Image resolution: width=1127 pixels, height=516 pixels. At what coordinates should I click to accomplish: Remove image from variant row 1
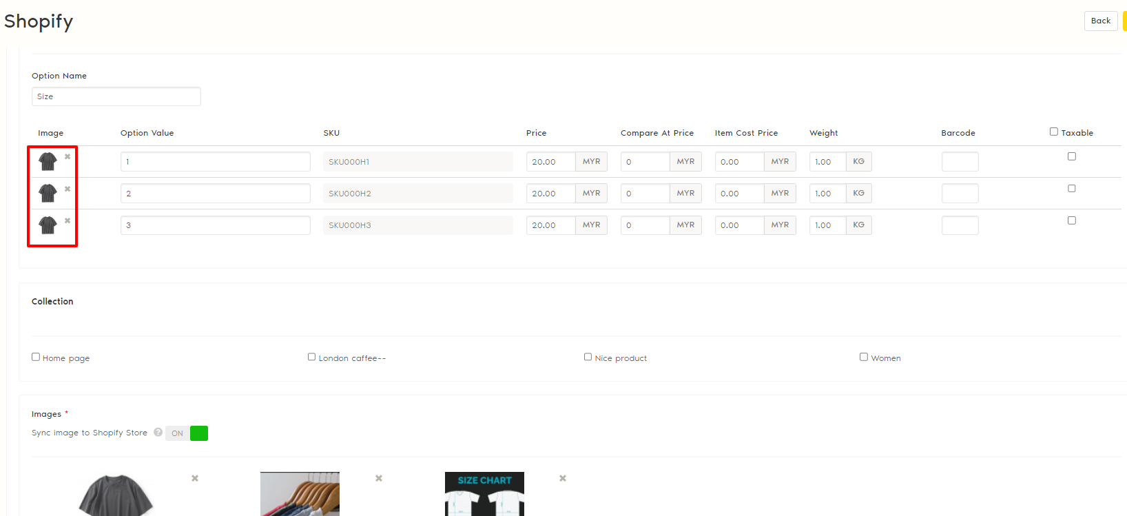68,156
